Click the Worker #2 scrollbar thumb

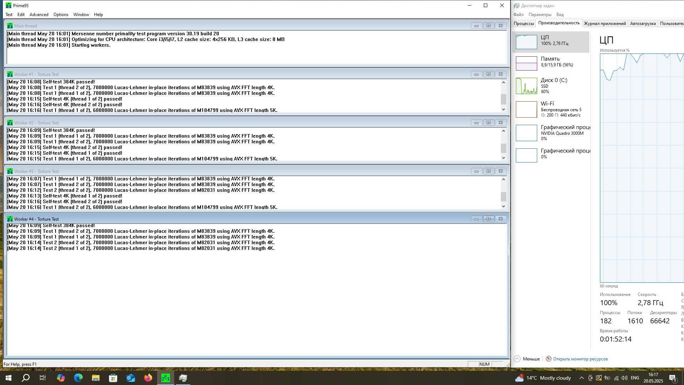click(503, 148)
